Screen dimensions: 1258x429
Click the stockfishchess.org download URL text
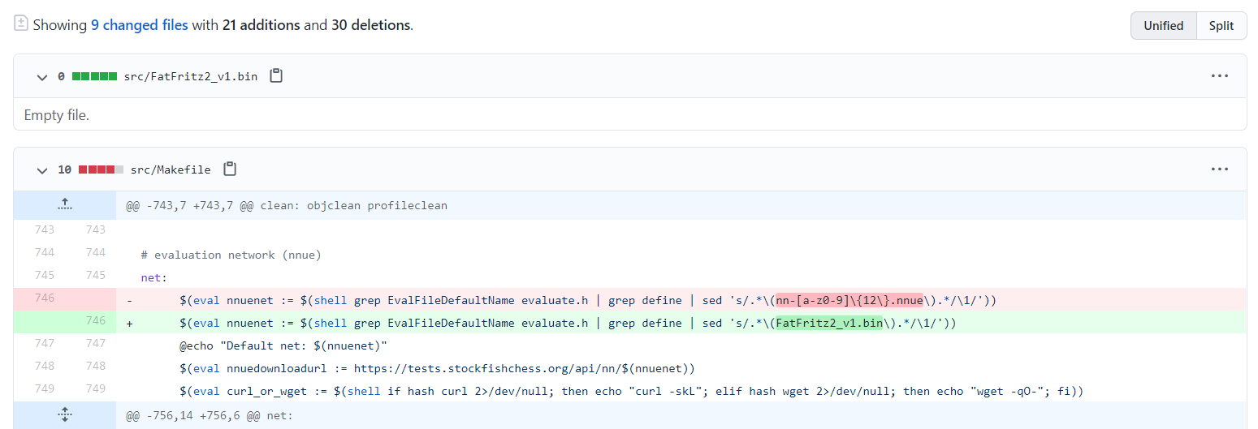525,368
